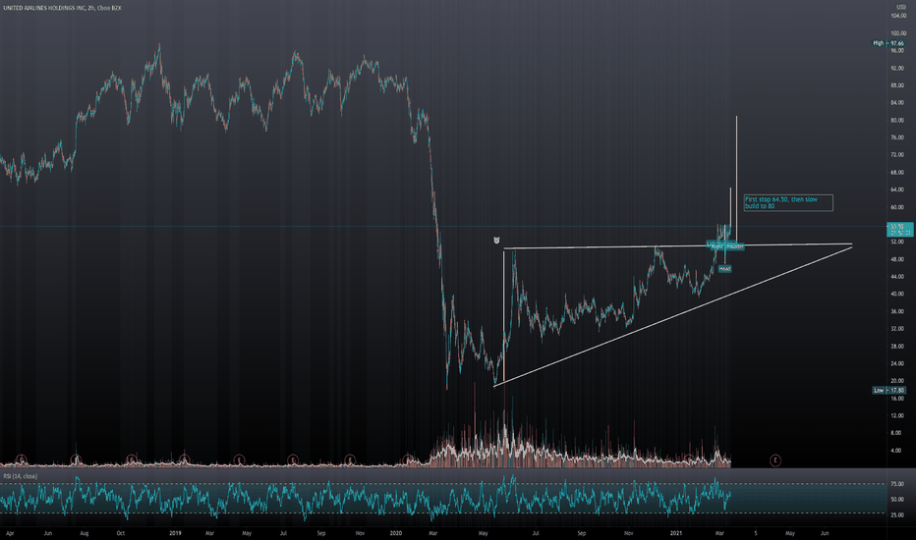Click the 50.00 RSI axis label
The width and height of the screenshot is (916, 540).
[x=897, y=499]
